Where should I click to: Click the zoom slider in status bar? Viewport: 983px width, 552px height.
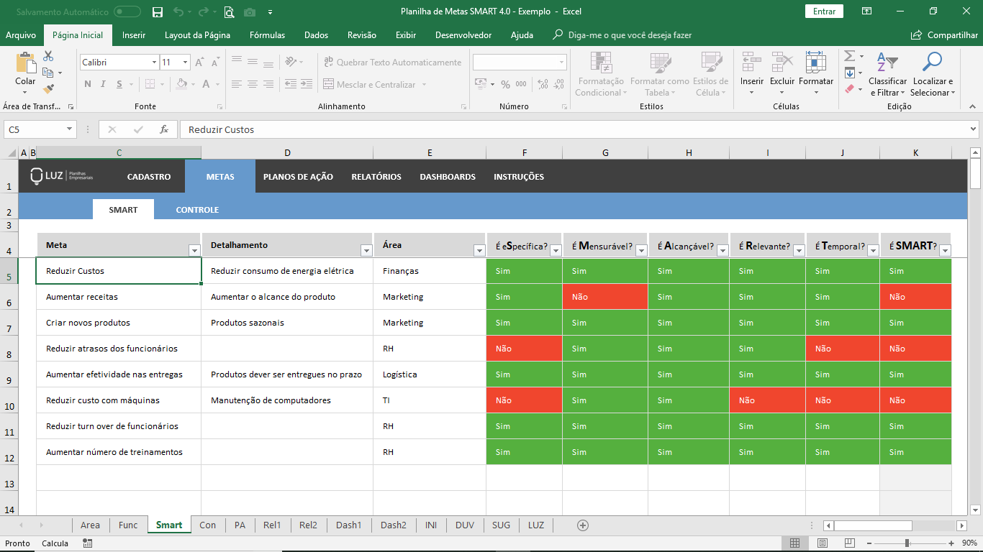(907, 543)
